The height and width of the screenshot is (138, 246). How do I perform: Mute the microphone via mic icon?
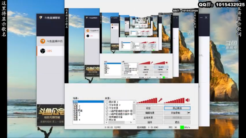[x=160, y=100]
